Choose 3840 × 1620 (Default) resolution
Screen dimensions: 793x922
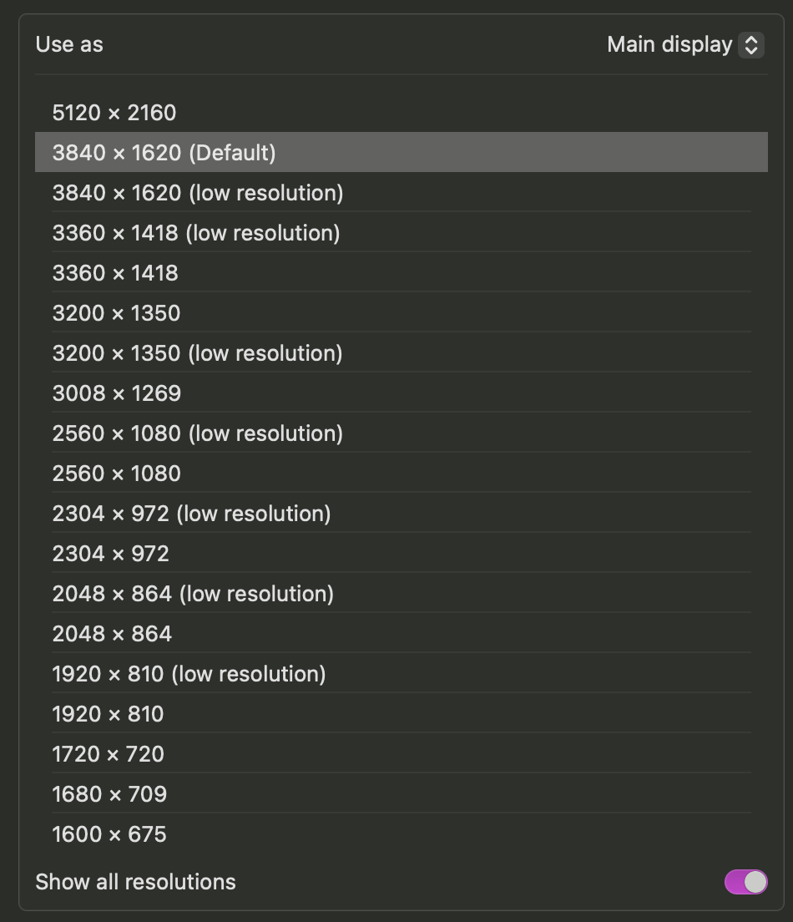point(164,153)
